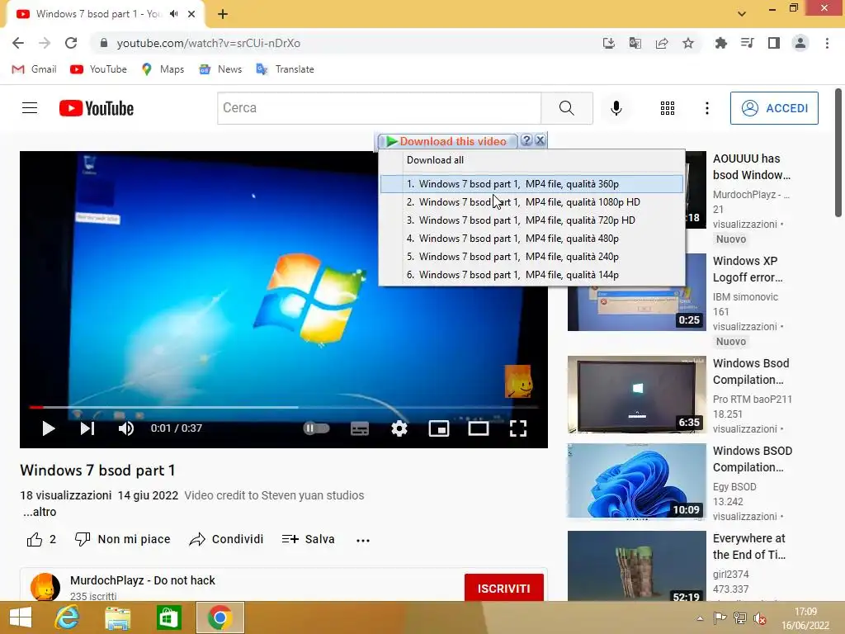845x634 pixels.
Task: Translate this page via address bar icon
Action: point(635,43)
